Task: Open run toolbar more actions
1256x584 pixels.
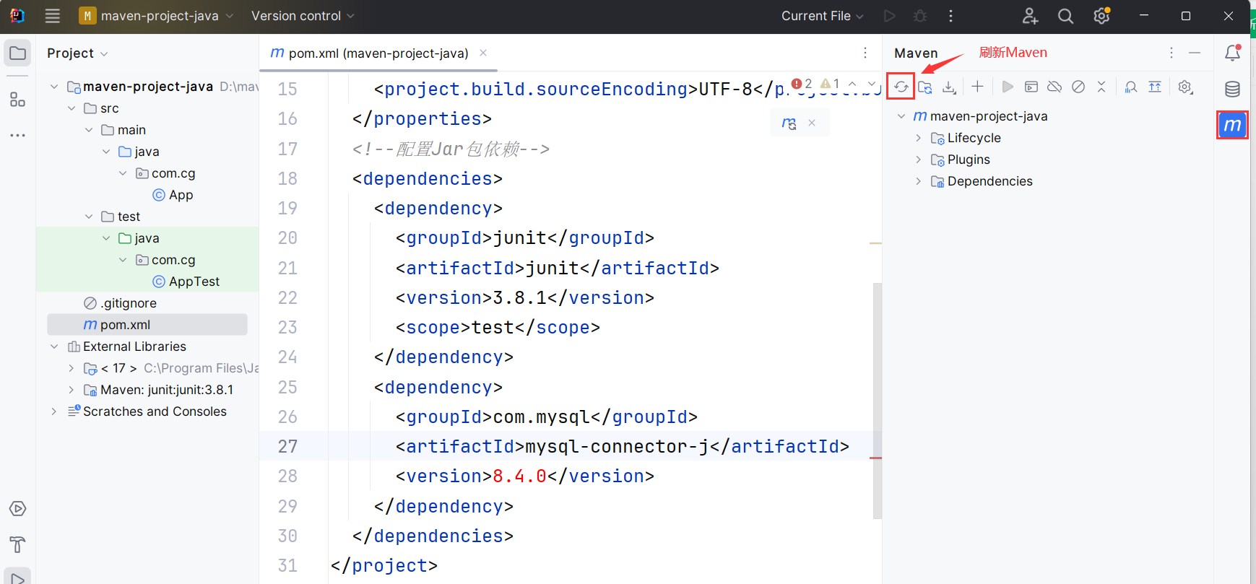Action: coord(950,16)
